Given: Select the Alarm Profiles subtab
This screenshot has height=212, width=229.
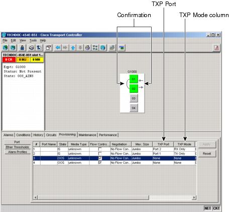Looking at the screenshot, I should 18,152.
